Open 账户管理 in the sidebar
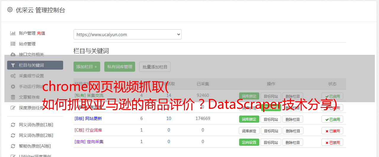The width and height of the screenshot is (379, 157). 27,33
